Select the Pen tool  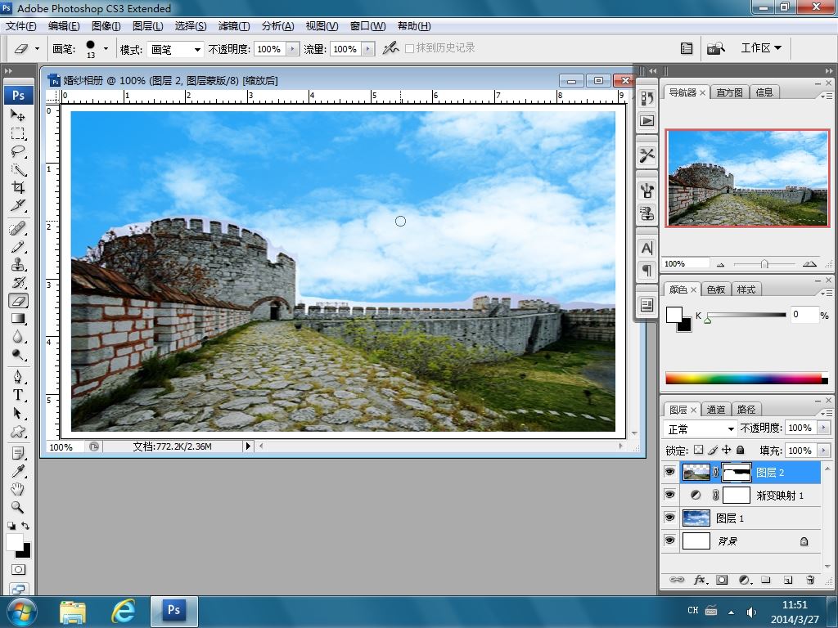[x=18, y=377]
